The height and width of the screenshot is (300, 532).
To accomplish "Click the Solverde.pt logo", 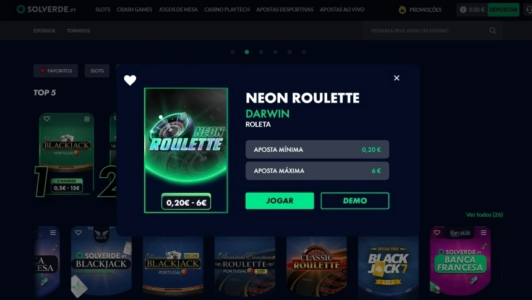I will (x=46, y=9).
